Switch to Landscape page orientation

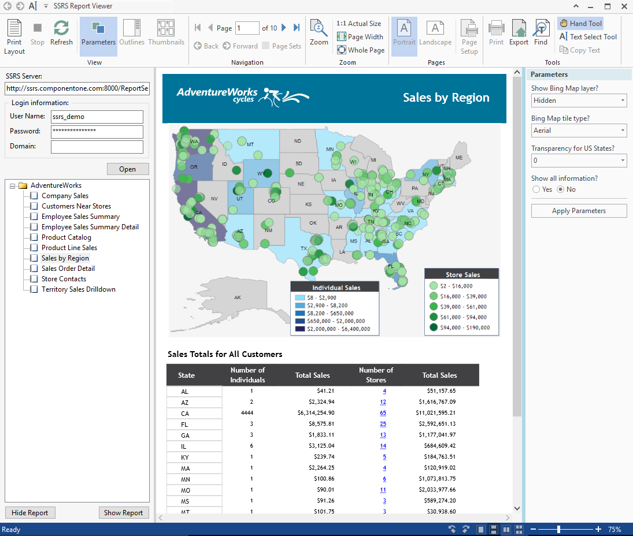[x=435, y=33]
